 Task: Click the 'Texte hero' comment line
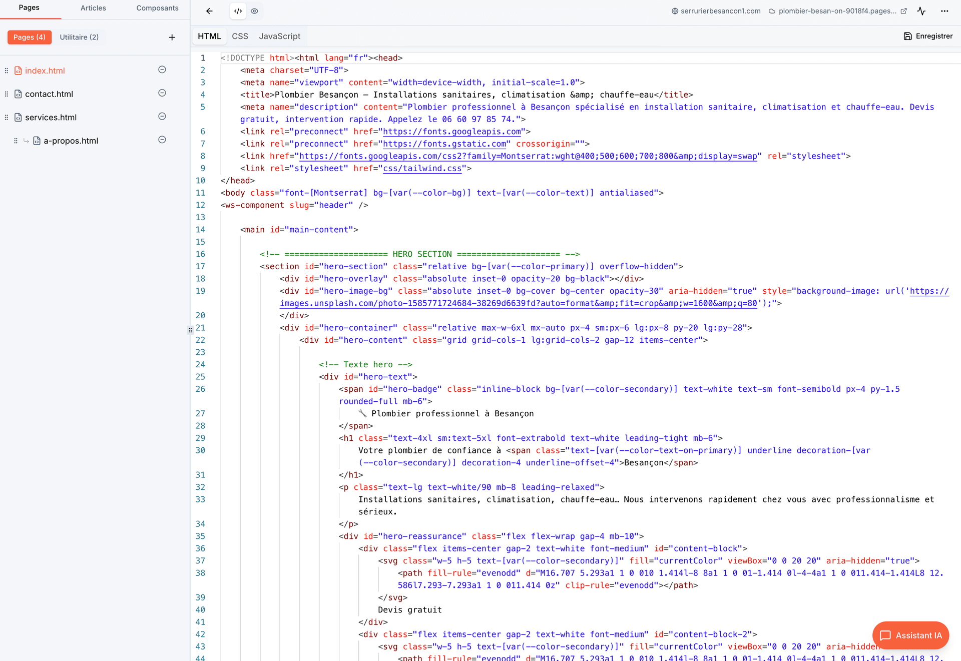click(365, 364)
